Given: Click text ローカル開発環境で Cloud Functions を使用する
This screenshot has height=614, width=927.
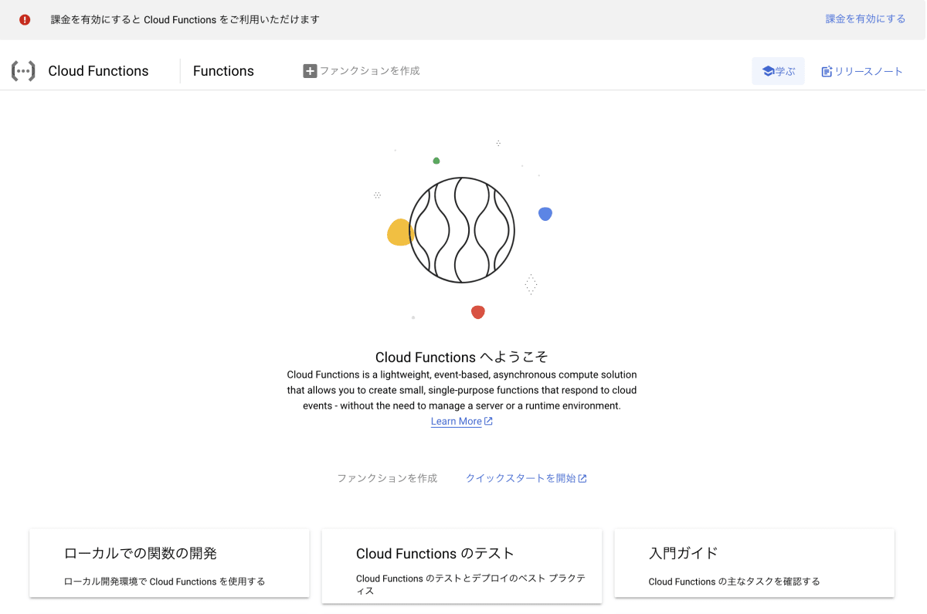Looking at the screenshot, I should coord(165,582).
